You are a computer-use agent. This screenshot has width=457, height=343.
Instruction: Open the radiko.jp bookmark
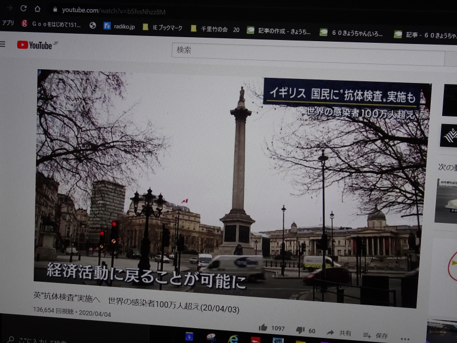(x=119, y=26)
